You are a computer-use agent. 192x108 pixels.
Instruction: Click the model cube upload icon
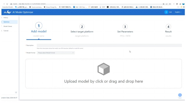tap(104, 69)
